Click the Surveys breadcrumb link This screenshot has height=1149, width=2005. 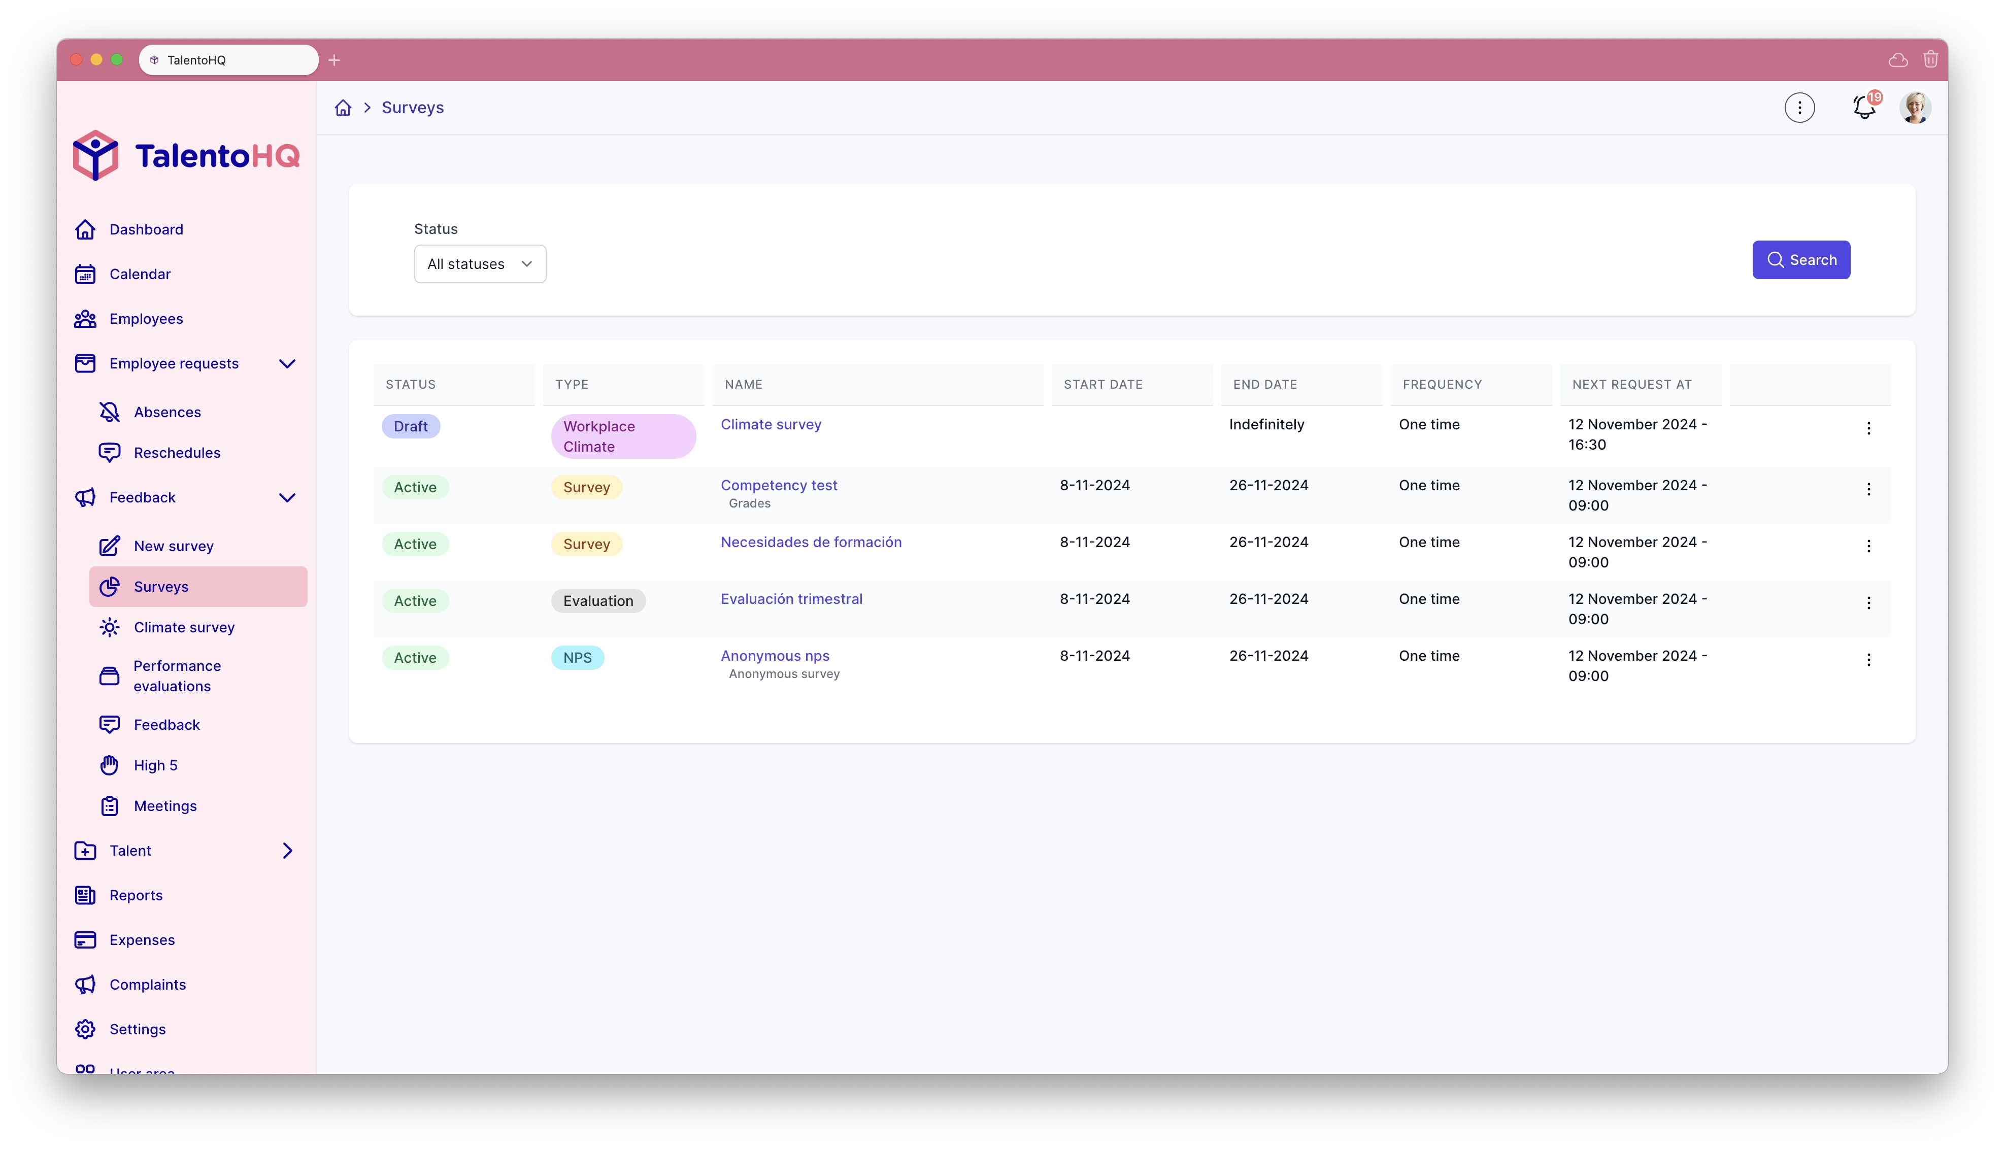(x=413, y=108)
